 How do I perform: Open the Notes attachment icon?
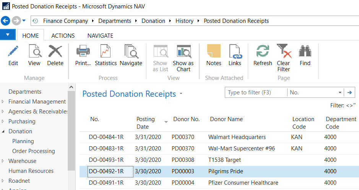pos(214,51)
